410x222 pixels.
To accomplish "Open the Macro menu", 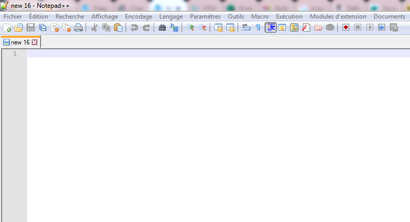I will [x=260, y=17].
